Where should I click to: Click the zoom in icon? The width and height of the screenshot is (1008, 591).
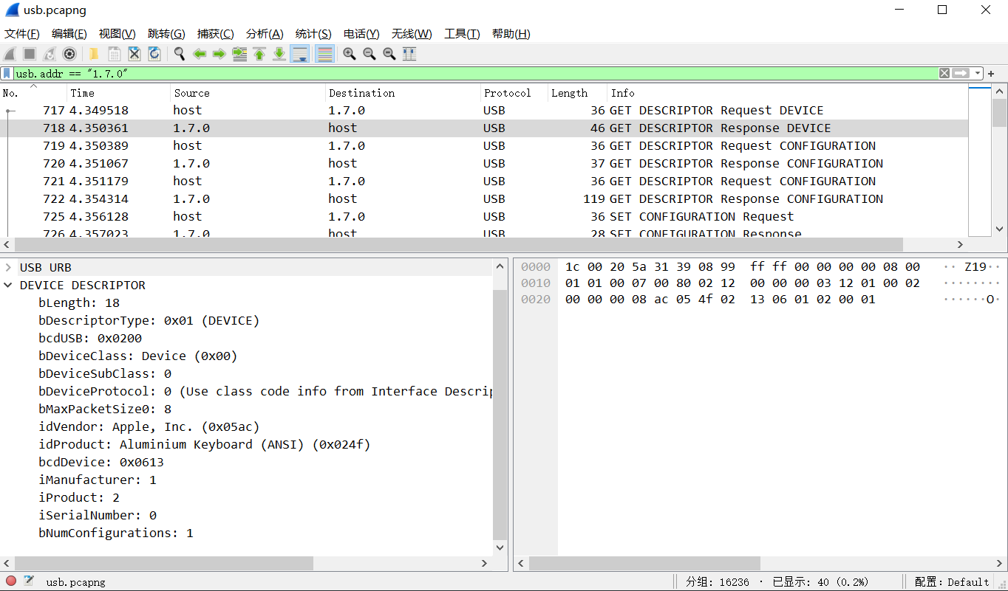(x=350, y=54)
